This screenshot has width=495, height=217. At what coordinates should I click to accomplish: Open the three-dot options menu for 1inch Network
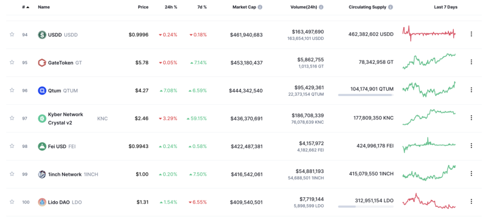pos(471,174)
